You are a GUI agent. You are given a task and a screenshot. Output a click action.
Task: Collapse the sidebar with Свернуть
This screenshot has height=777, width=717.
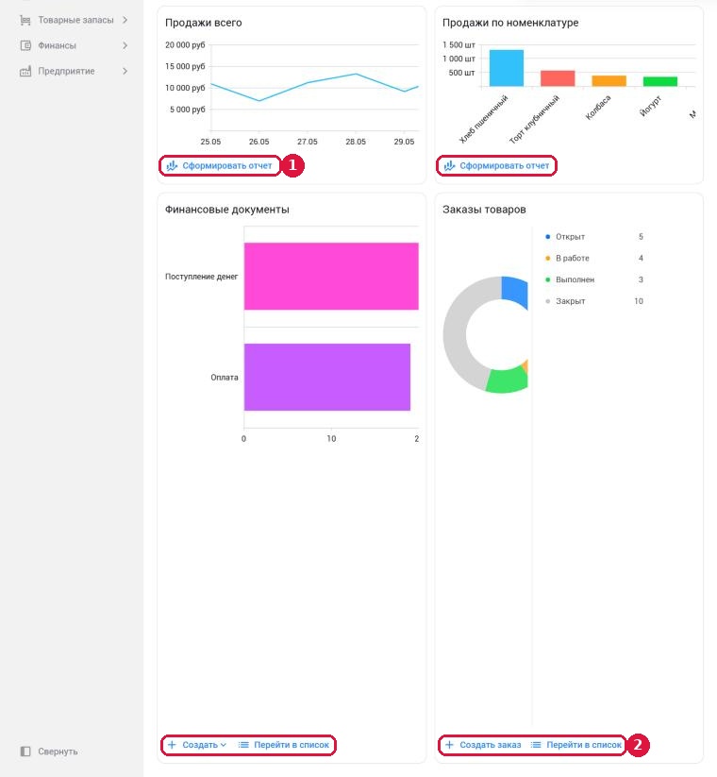49,752
